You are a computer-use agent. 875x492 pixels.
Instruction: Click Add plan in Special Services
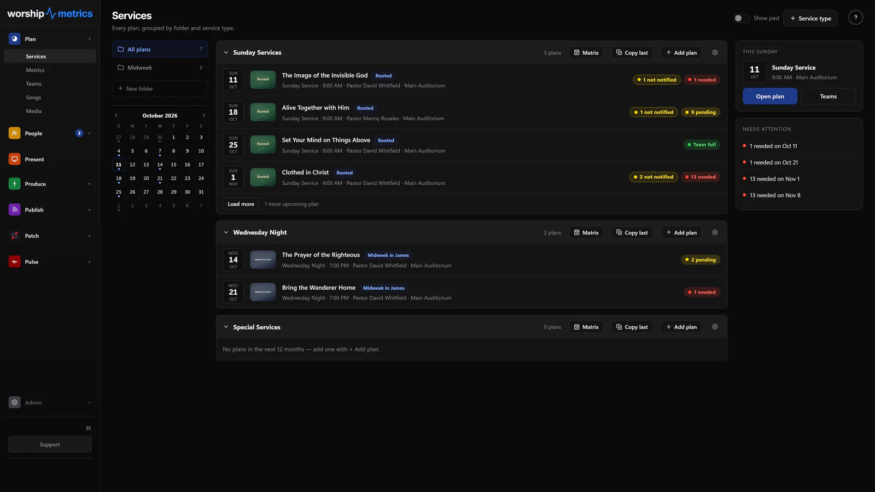coord(681,327)
